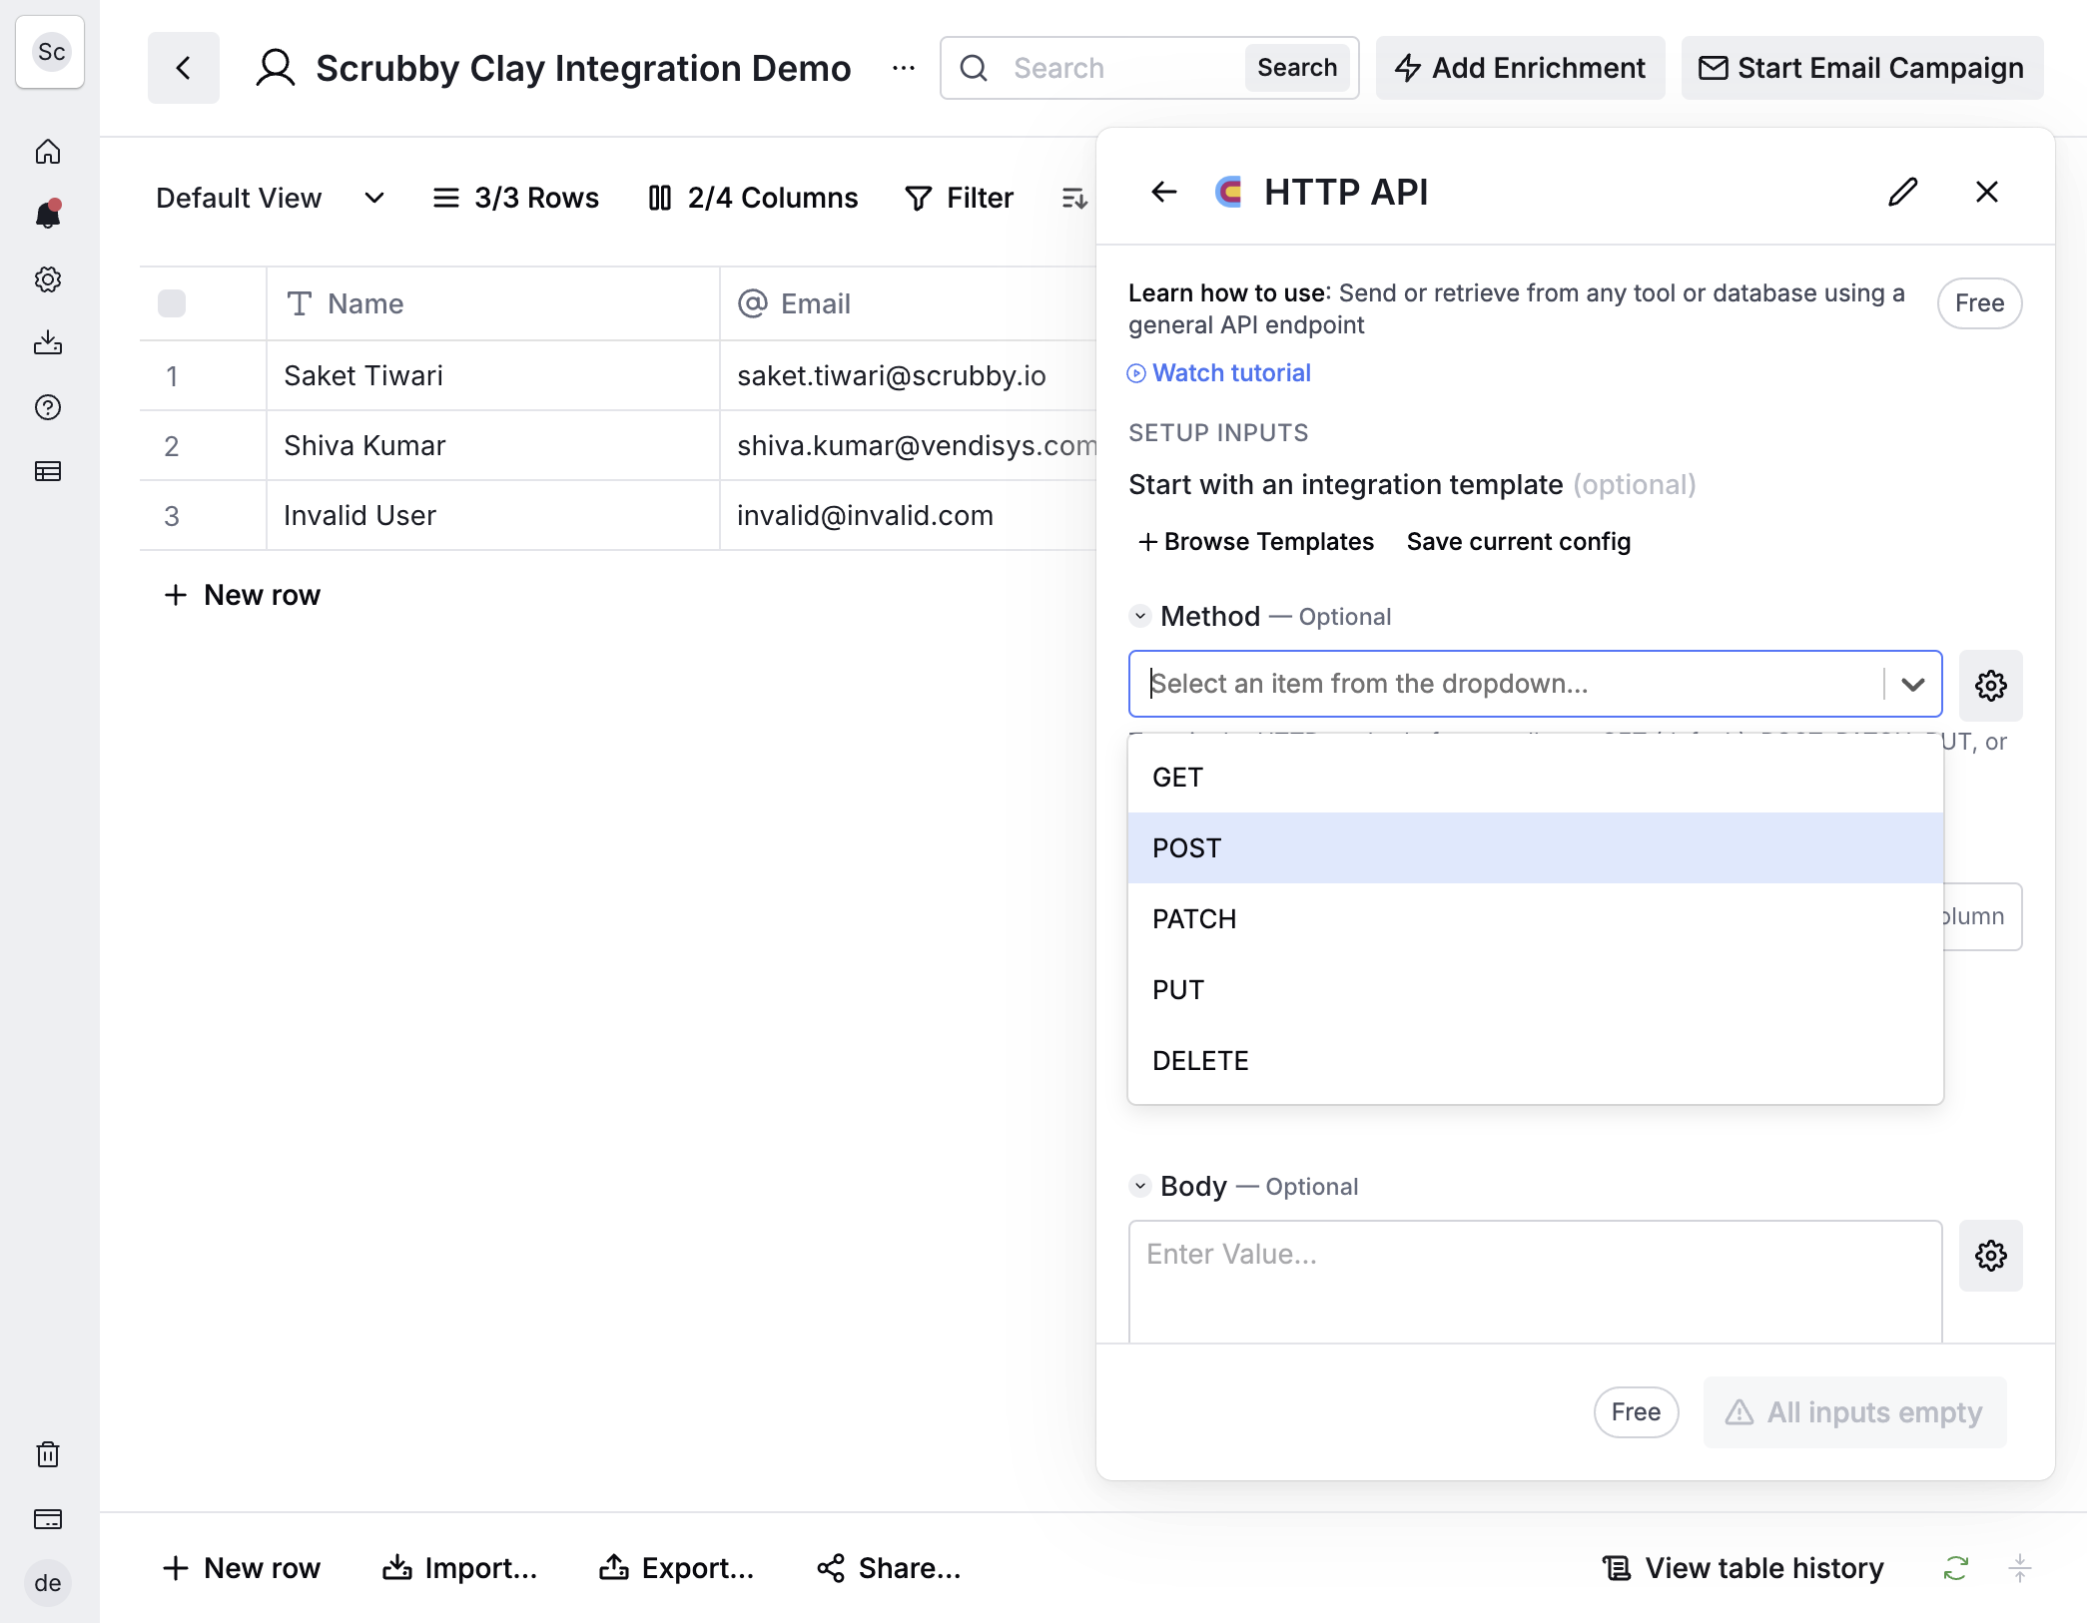Collapse the Body section chevron
Screen dimensions: 2087x1623
tap(1140, 1186)
